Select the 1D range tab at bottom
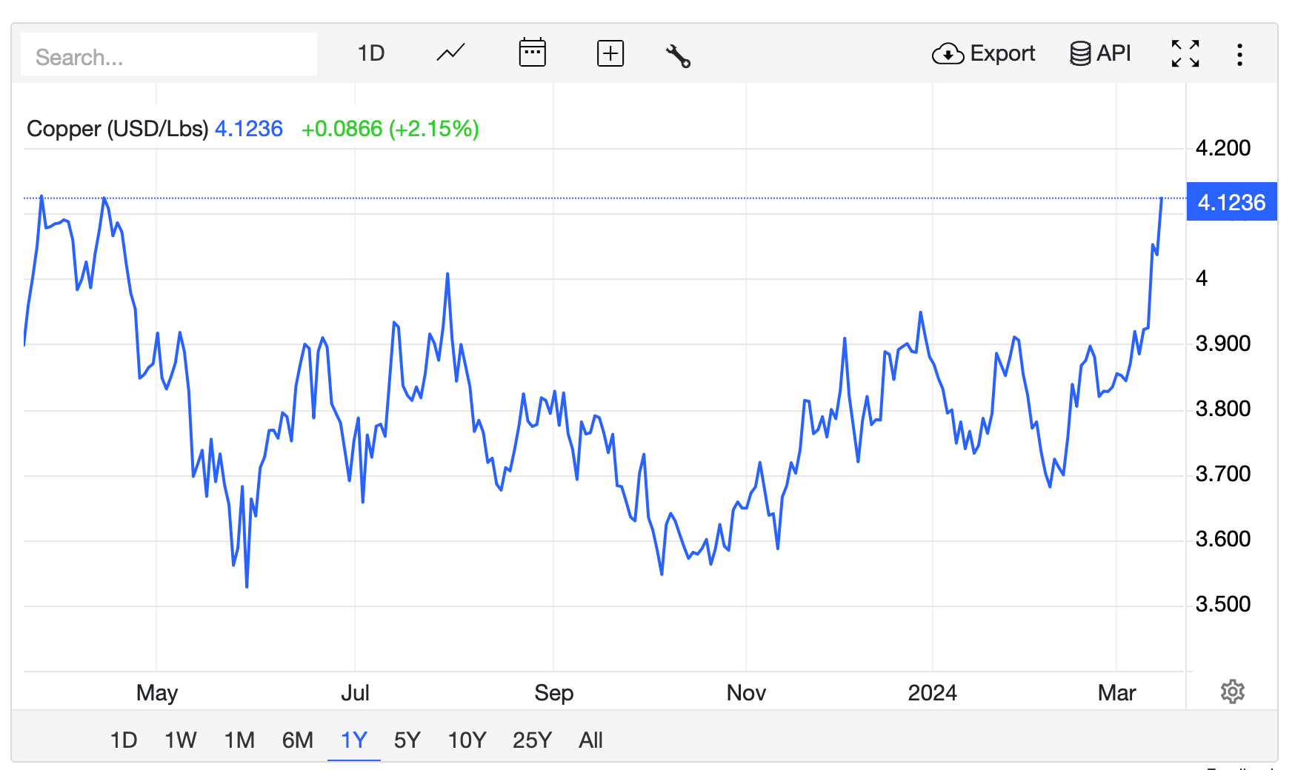1295x770 pixels. tap(124, 740)
